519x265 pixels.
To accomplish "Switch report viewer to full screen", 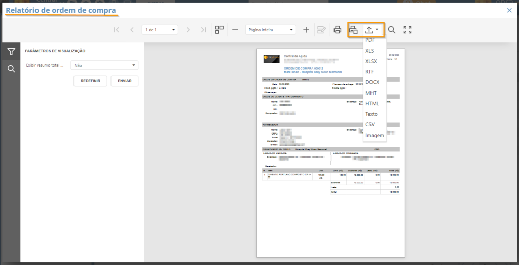I will pyautogui.click(x=407, y=30).
